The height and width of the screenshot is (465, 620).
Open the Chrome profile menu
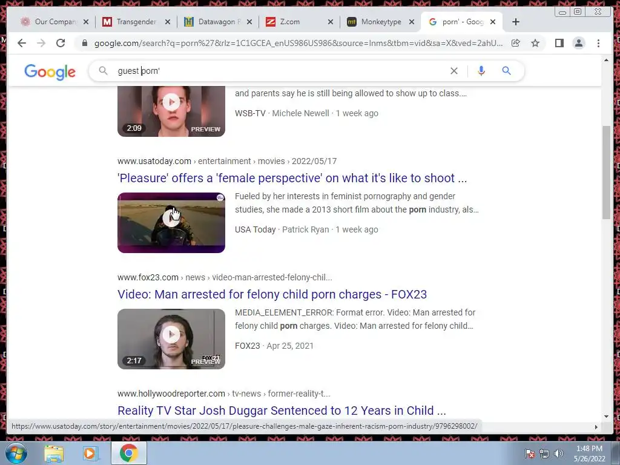[x=578, y=43]
